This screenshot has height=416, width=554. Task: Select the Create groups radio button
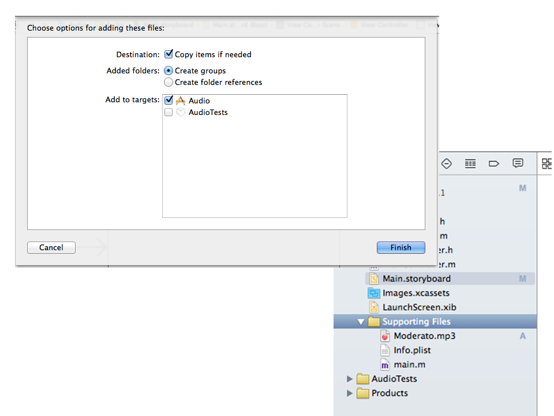169,70
